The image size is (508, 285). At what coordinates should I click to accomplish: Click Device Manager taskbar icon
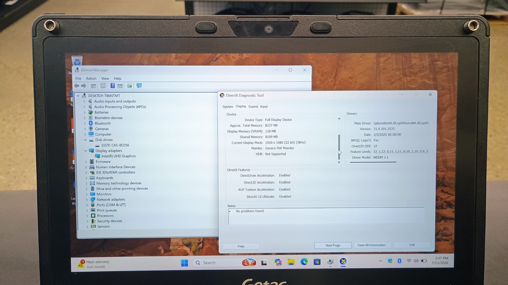[330, 262]
